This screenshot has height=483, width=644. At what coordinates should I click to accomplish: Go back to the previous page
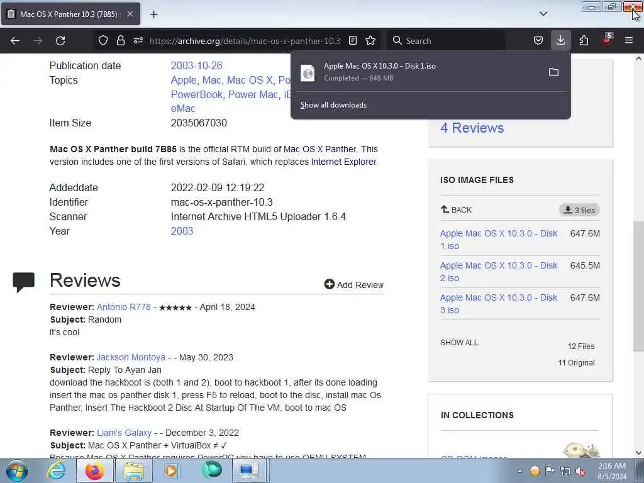(15, 41)
